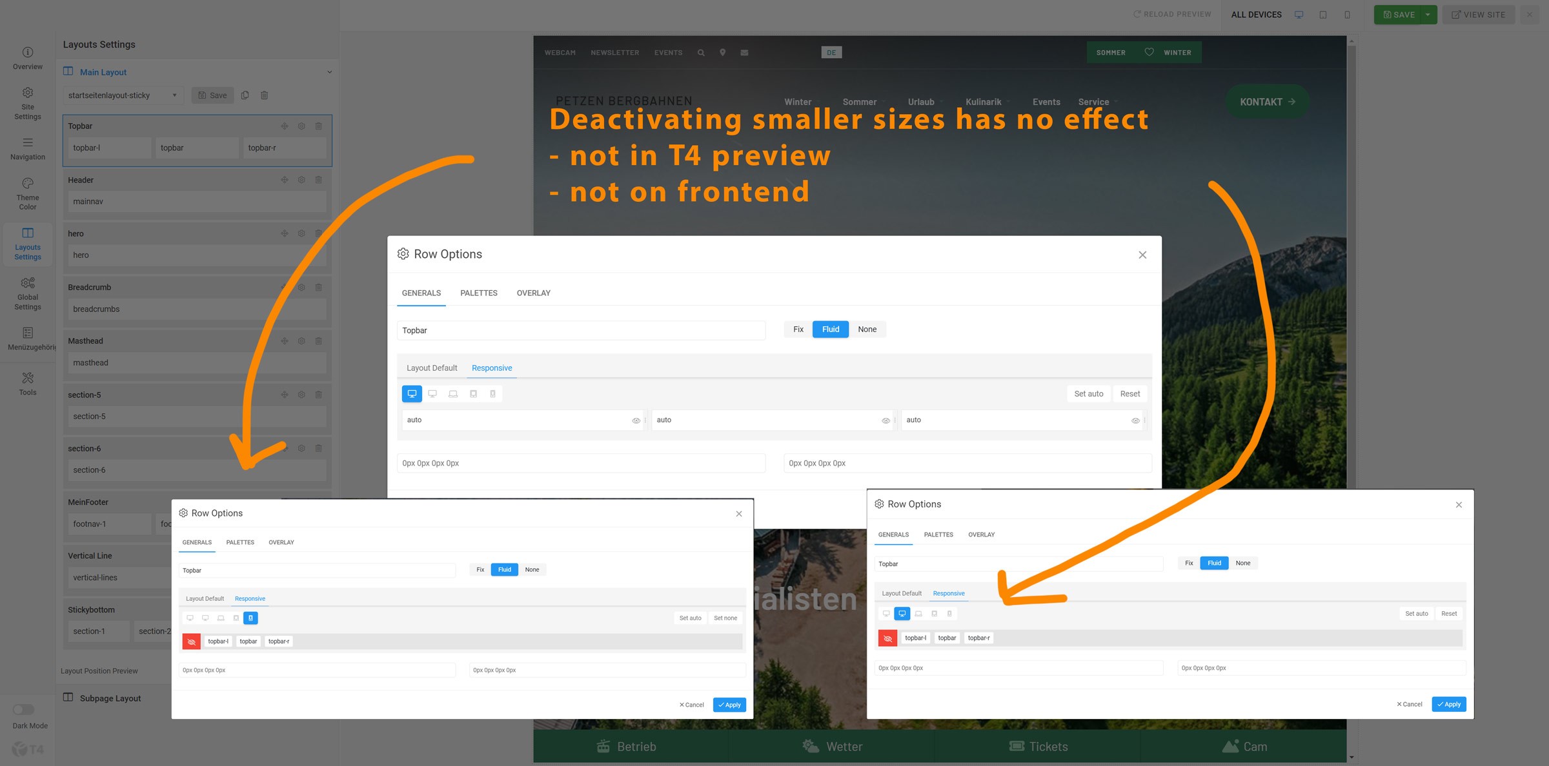Switch preview to mobile device icon in top bar
The height and width of the screenshot is (766, 1549).
click(x=1347, y=14)
